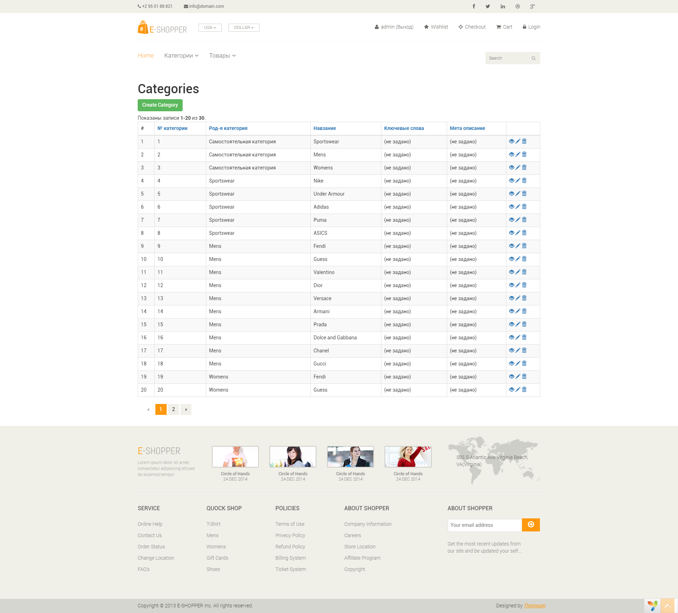Open the USA country dropdown
Image resolution: width=678 pixels, height=613 pixels.
pyautogui.click(x=210, y=28)
